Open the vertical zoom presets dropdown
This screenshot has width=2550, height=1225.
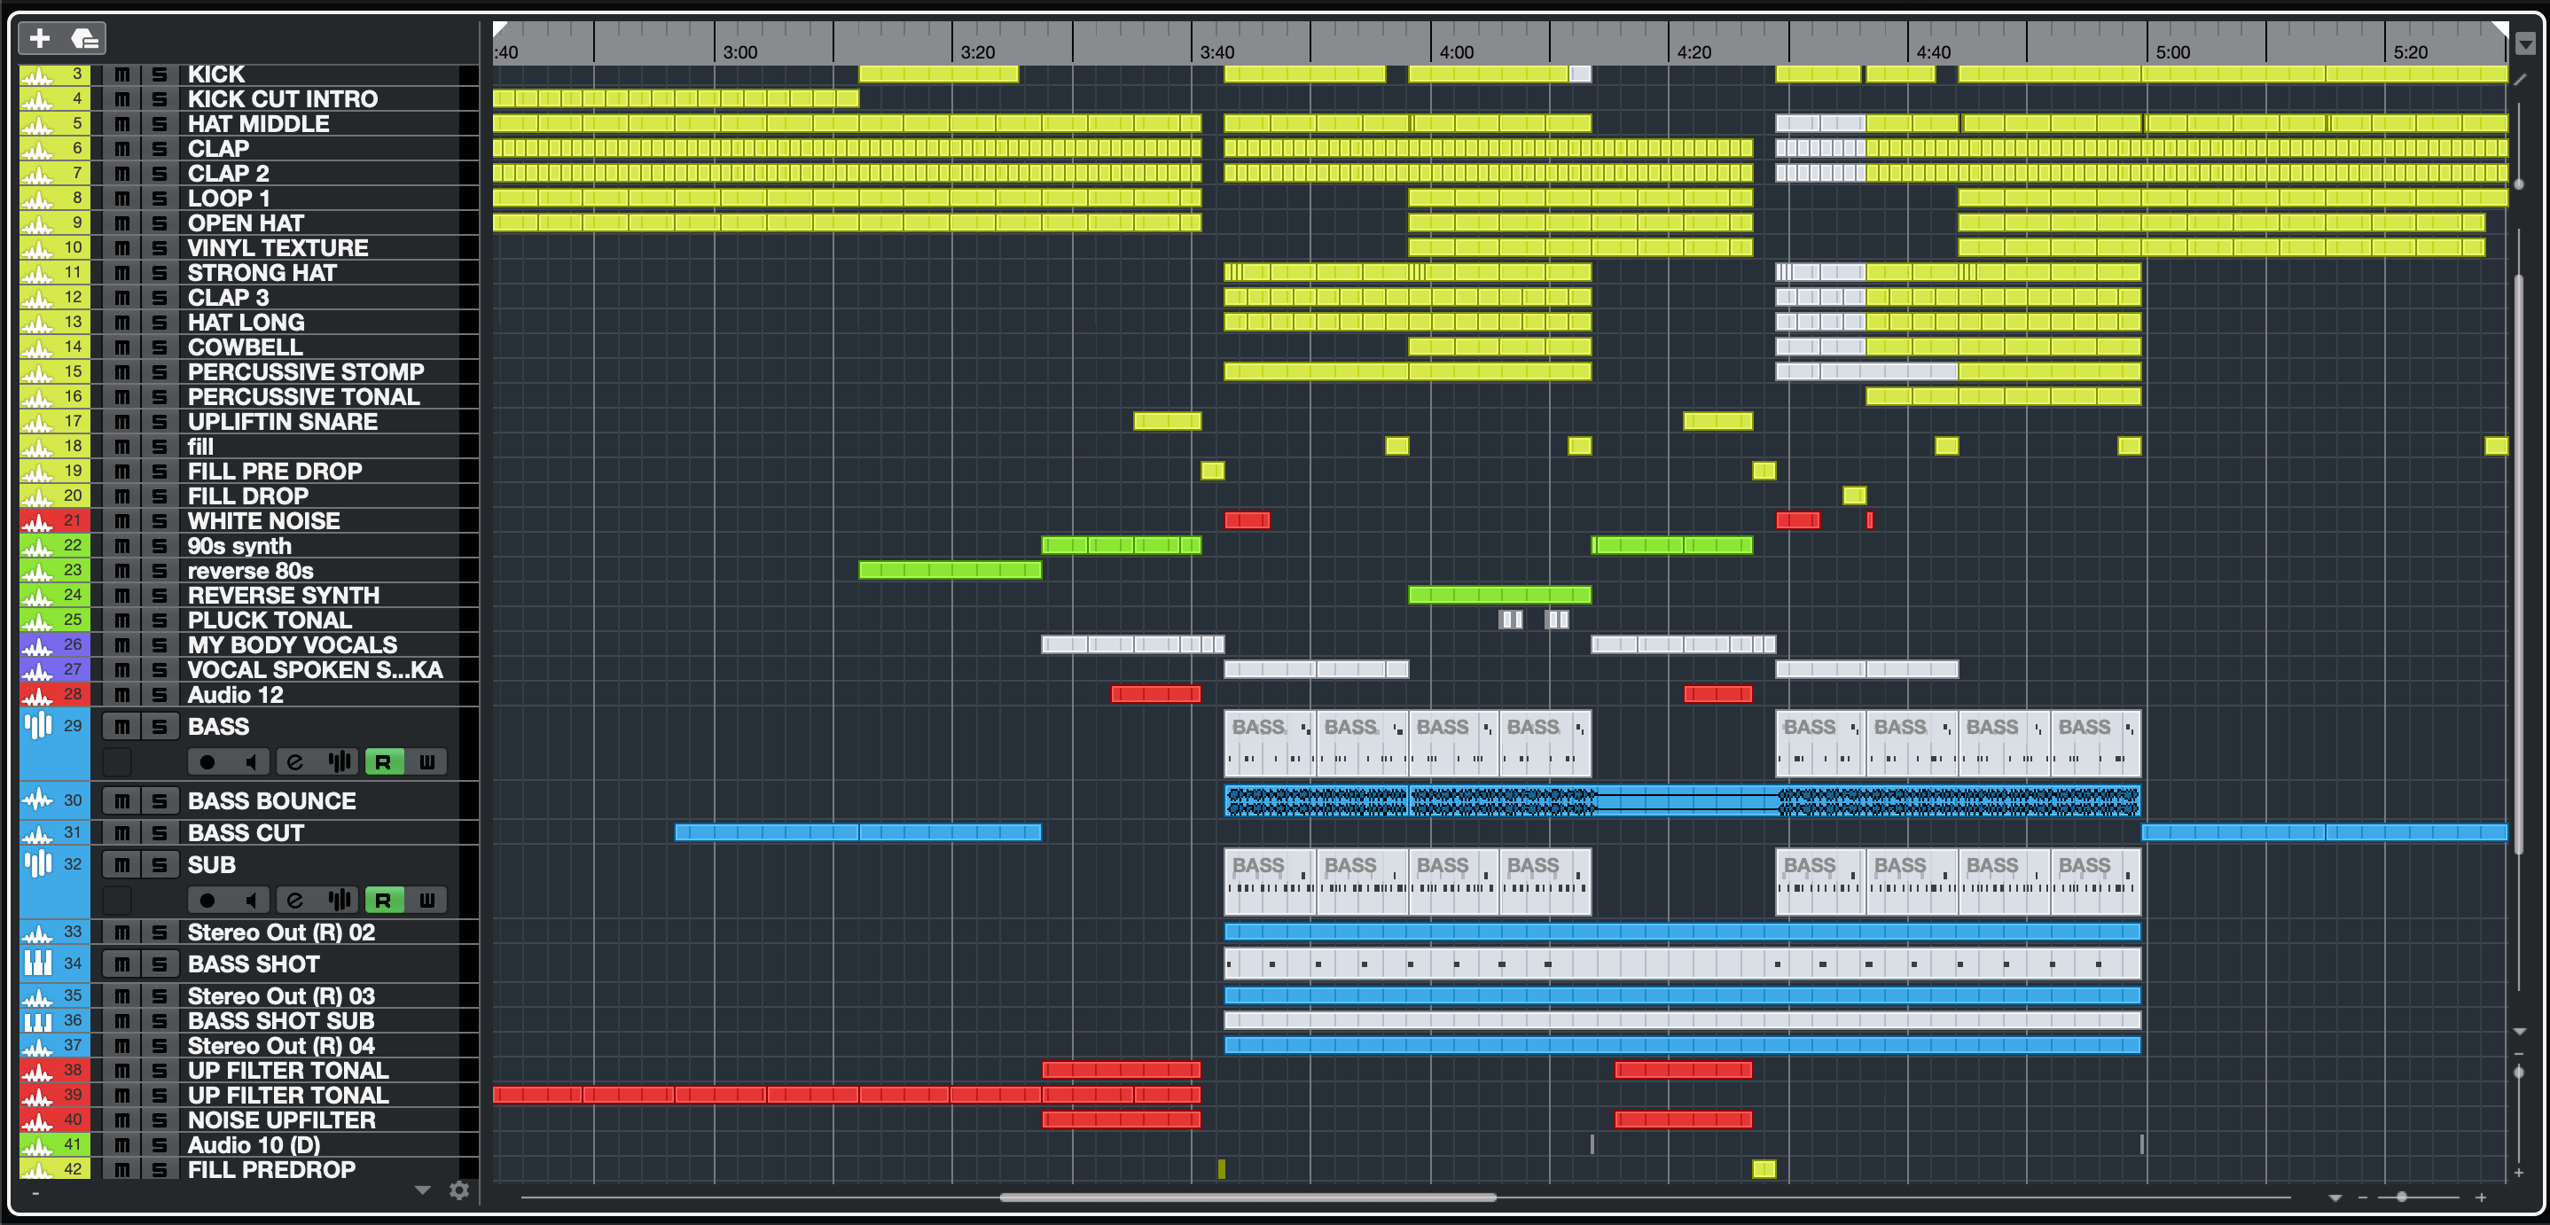click(x=2518, y=1032)
